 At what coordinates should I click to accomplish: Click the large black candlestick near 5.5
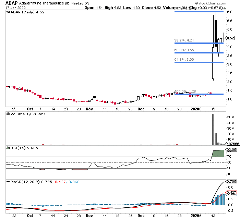coord(216,33)
